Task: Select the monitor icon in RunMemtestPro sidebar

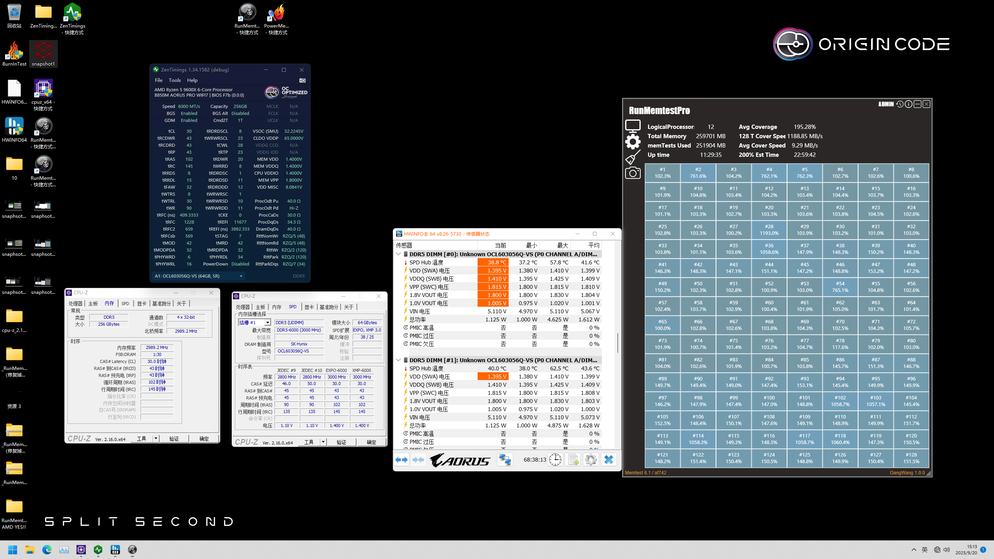Action: pos(633,125)
